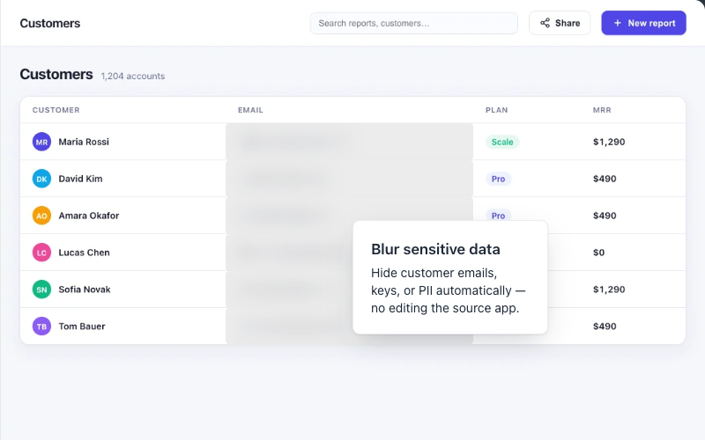The width and height of the screenshot is (705, 440).
Task: Open Lucas Chen's LC avatar
Action: click(41, 253)
